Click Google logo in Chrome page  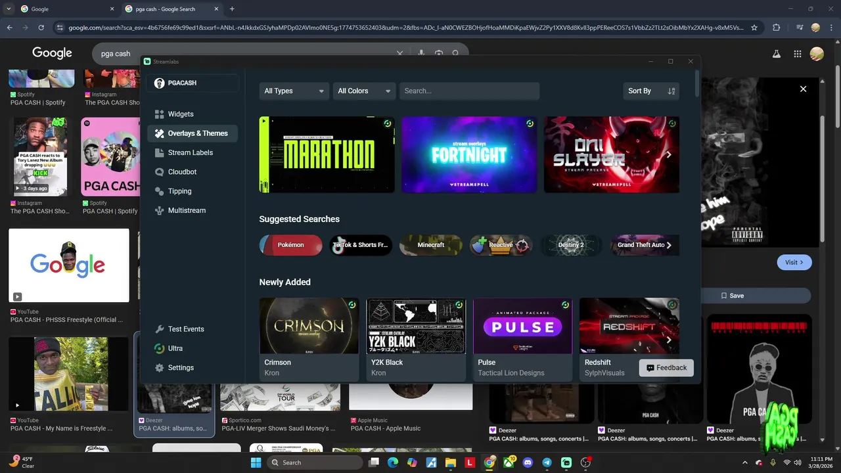(52, 53)
